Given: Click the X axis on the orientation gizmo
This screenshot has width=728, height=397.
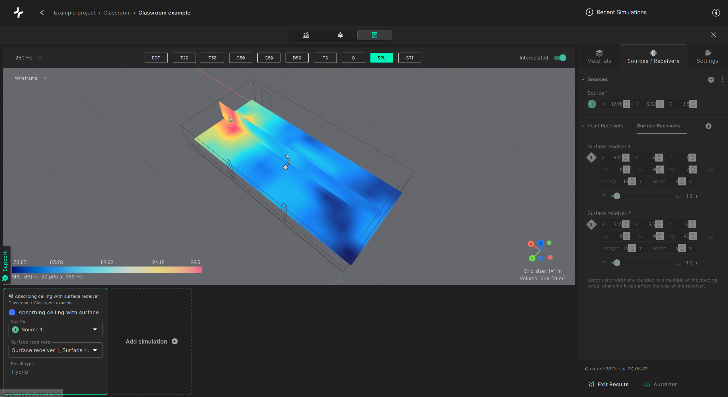Looking at the screenshot, I should [531, 244].
